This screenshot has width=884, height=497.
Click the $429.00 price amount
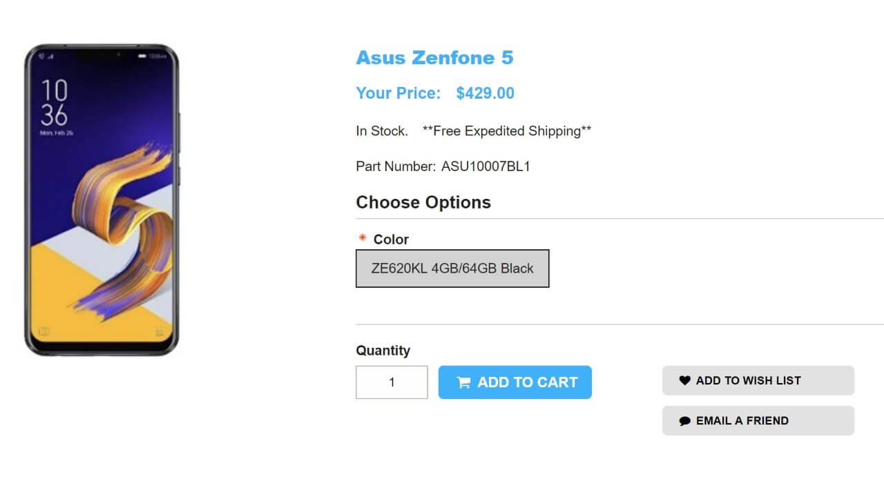485,93
